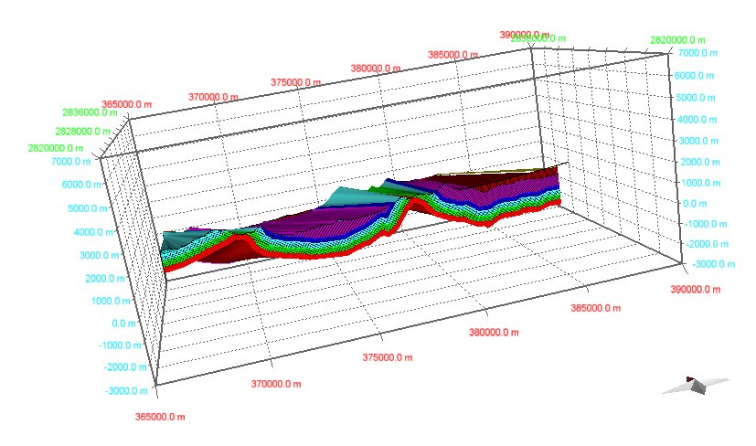The width and height of the screenshot is (756, 446).
Task: Select 0.0 m on the right elevation axis
Action: (695, 204)
